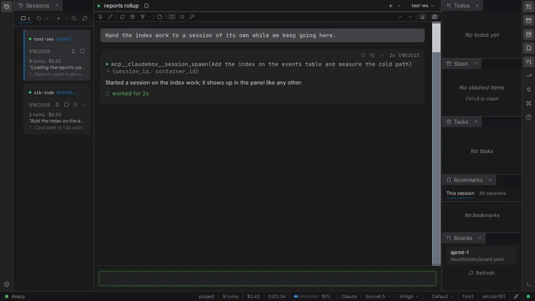535x301 pixels.
Task: Toggle auto-scroll to bottom download icon
Action: pyautogui.click(x=423, y=17)
